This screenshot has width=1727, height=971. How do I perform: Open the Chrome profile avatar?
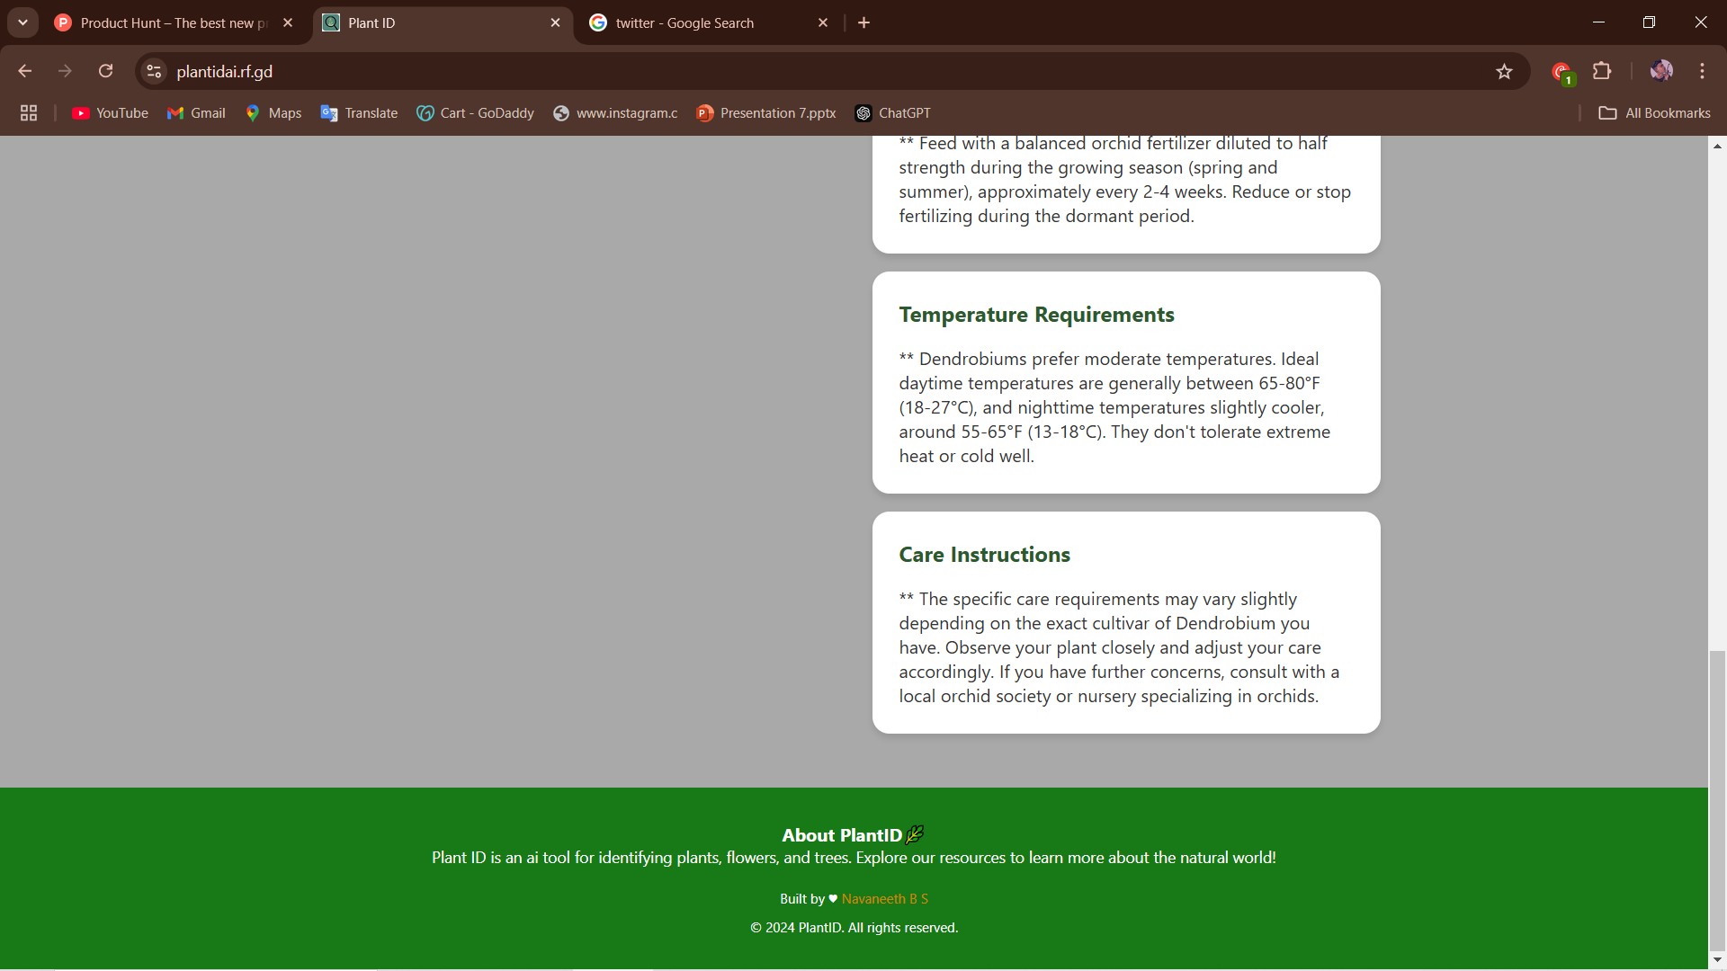pos(1660,71)
